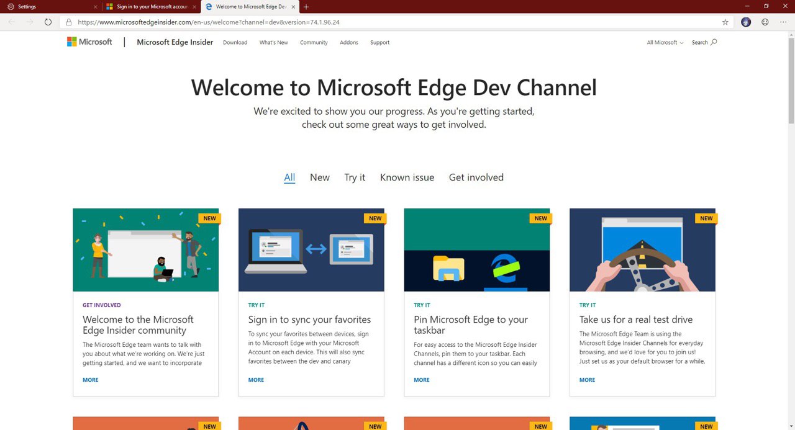The height and width of the screenshot is (430, 795).
Task: Click MORE on the sync favorites card
Action: click(256, 380)
